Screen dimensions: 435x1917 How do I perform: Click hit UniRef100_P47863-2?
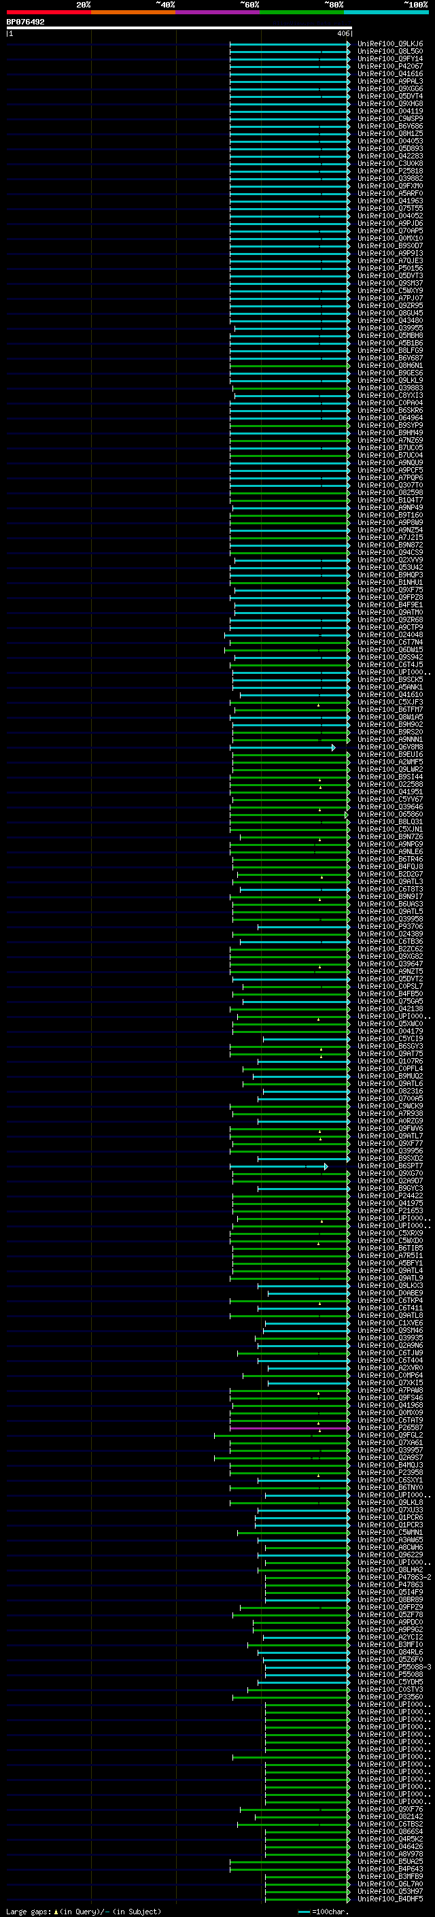394,1578
